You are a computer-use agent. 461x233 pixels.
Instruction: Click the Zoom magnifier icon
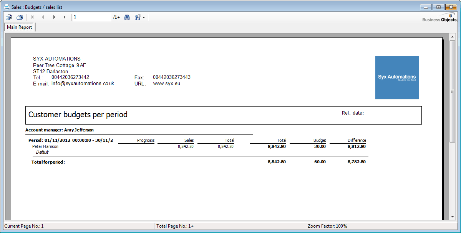tap(138, 17)
